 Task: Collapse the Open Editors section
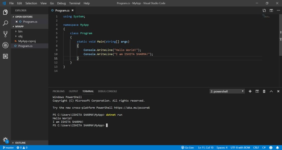[30, 17]
